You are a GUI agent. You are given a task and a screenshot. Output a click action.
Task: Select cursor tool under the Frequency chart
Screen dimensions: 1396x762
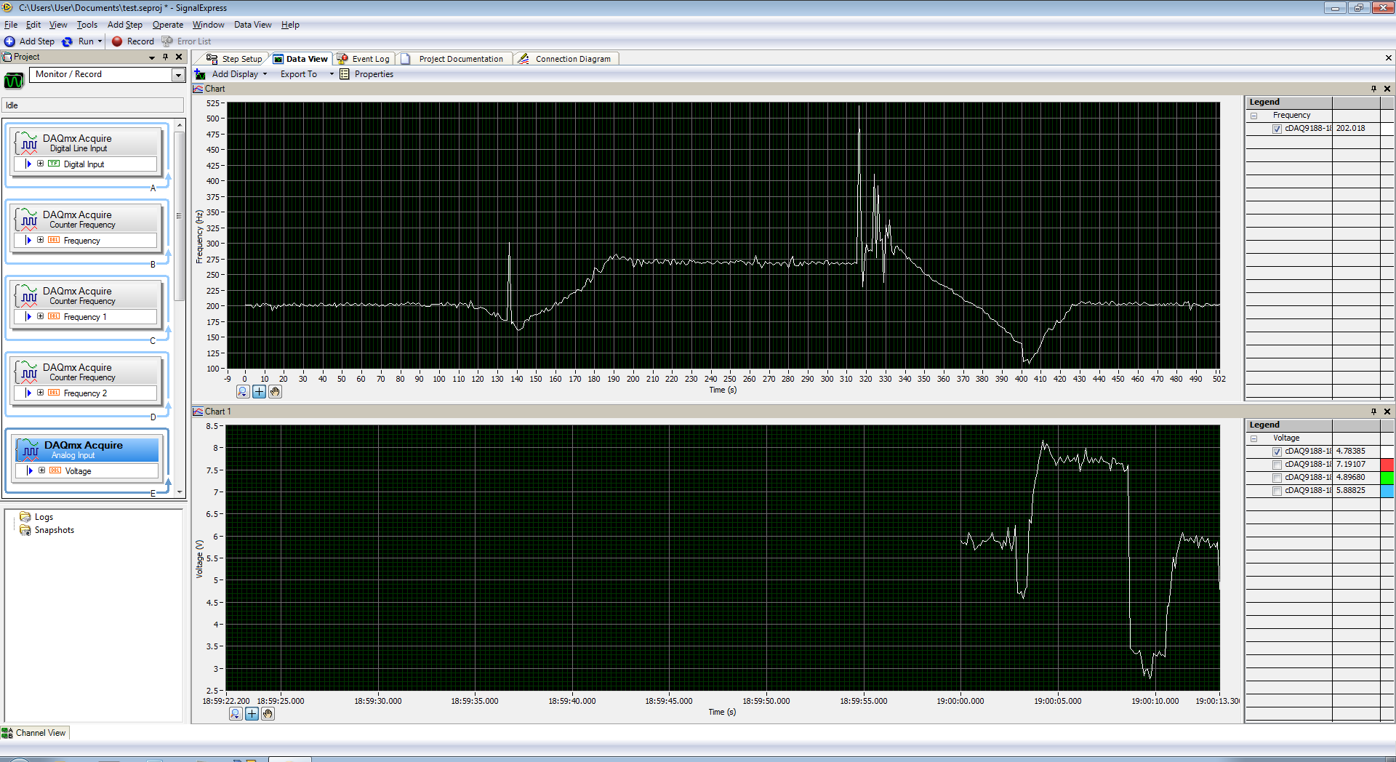pyautogui.click(x=259, y=392)
